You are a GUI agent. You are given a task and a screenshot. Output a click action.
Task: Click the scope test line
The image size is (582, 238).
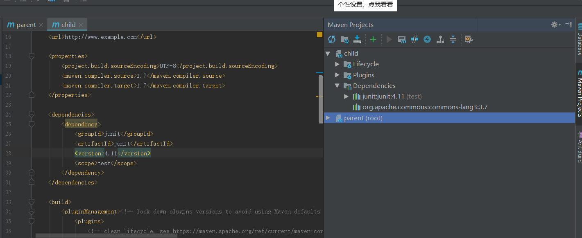click(106, 163)
